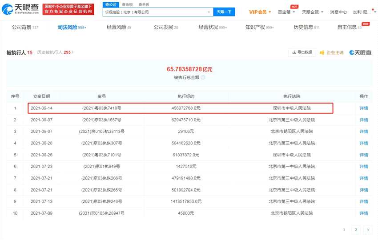Viewport: 378px width, 240px height.
Task: Click amount 629475710.0元
Action: tap(186, 120)
